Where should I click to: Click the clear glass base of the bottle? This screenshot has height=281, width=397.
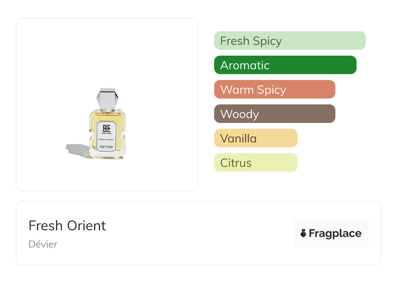click(x=107, y=156)
